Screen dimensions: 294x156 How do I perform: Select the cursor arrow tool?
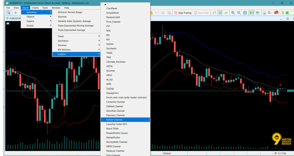[9, 13]
